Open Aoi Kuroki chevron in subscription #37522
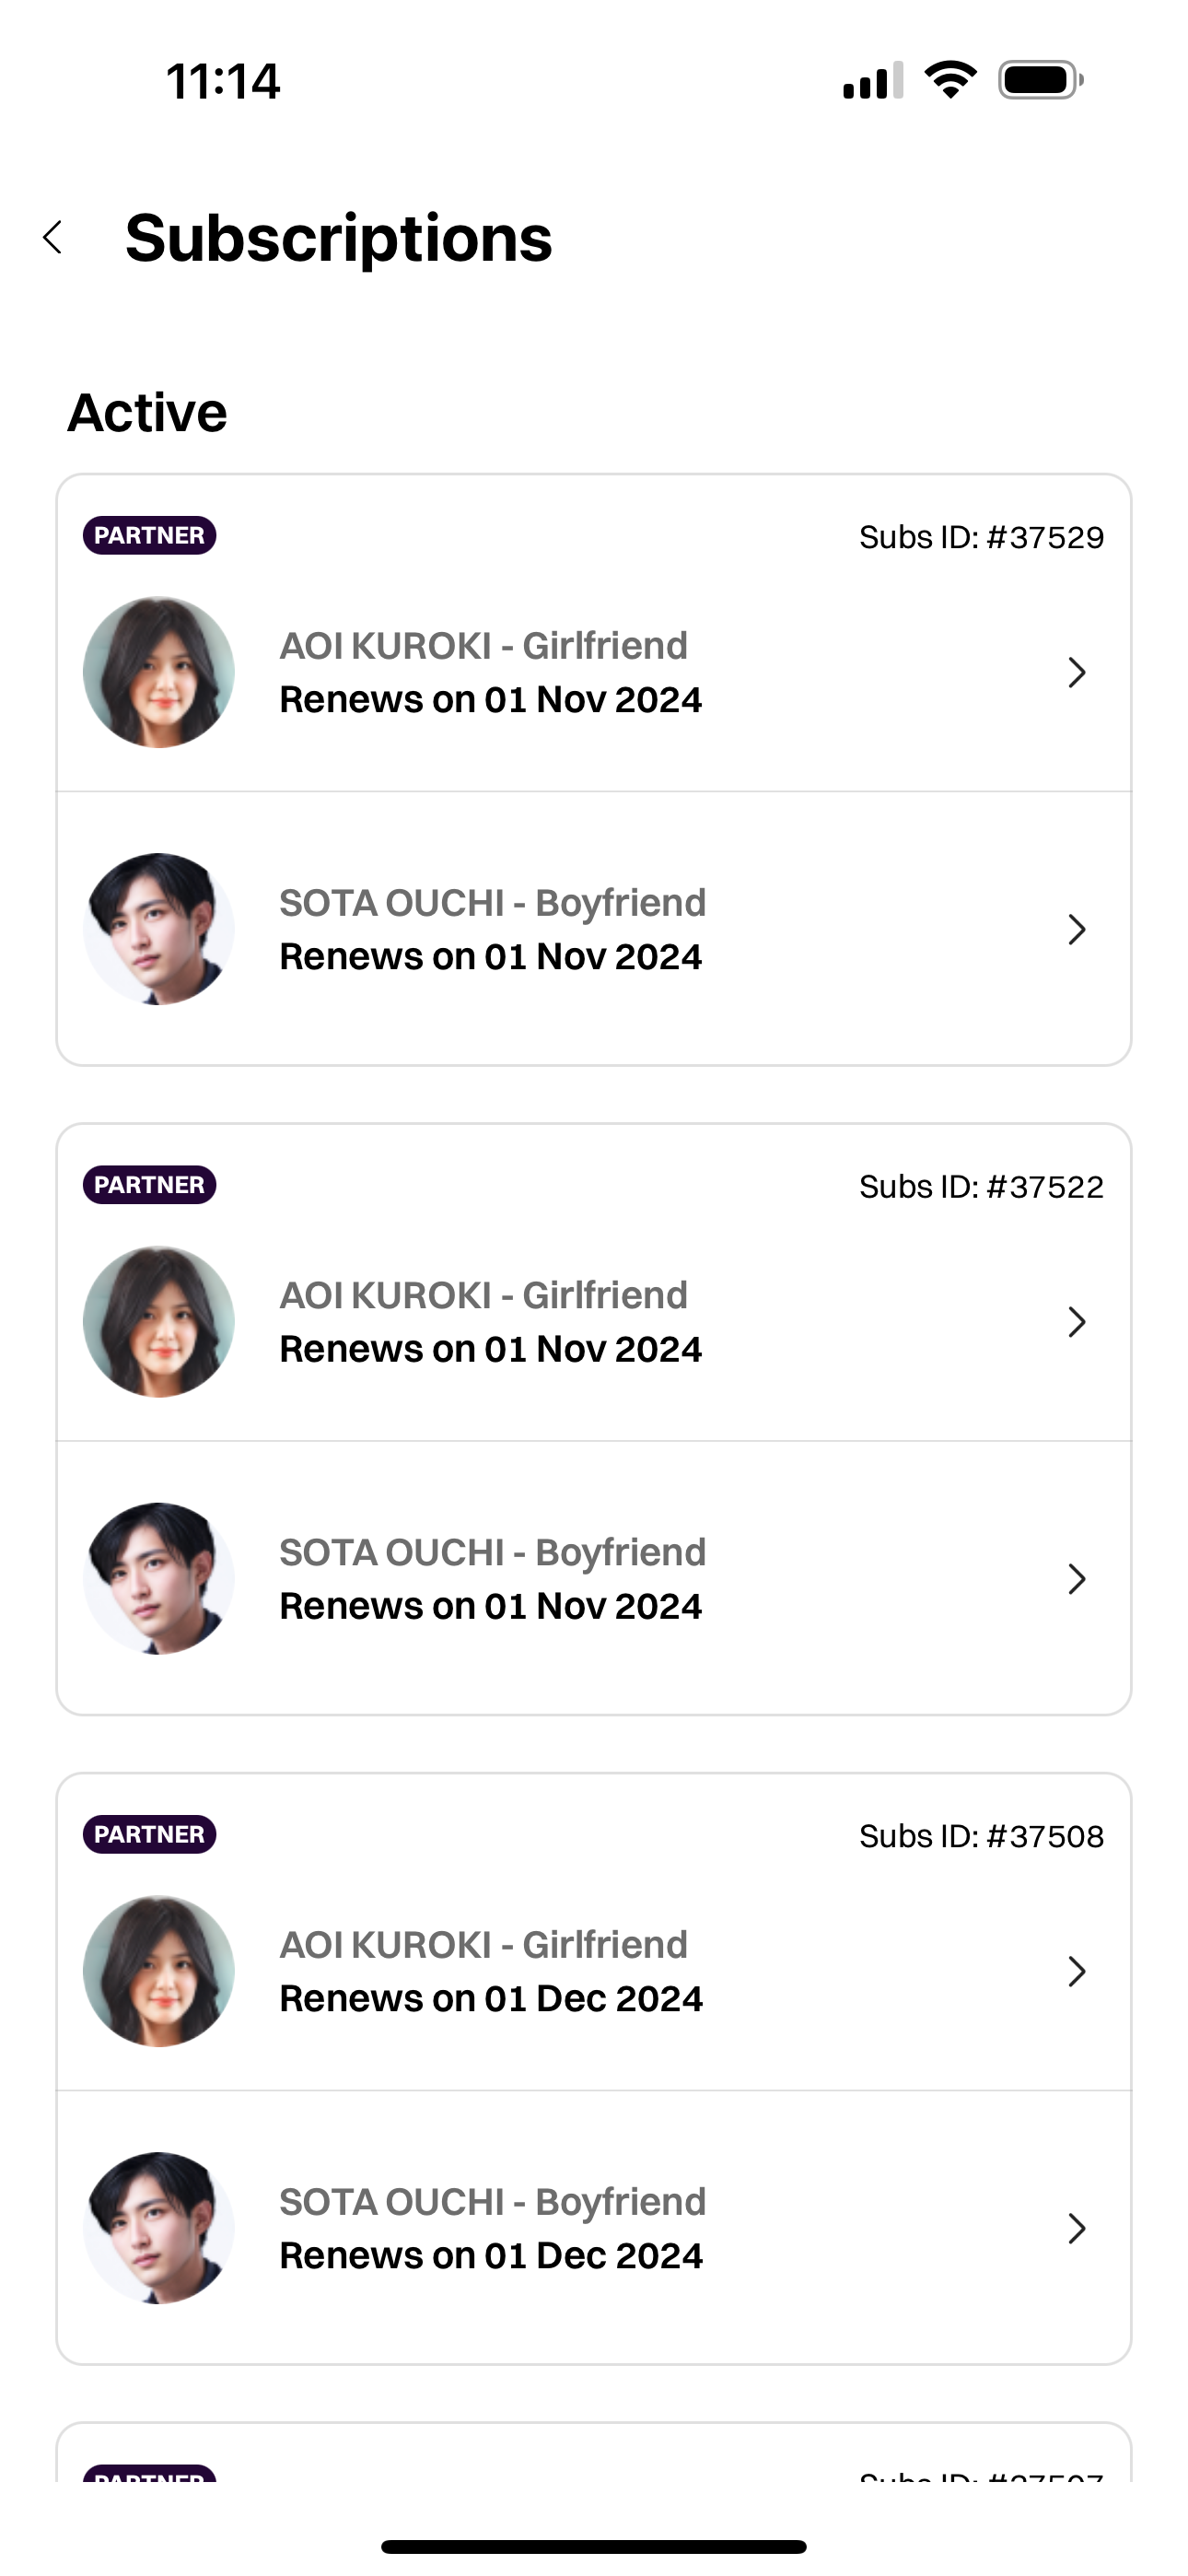The image size is (1188, 2576). pyautogui.click(x=1076, y=1322)
